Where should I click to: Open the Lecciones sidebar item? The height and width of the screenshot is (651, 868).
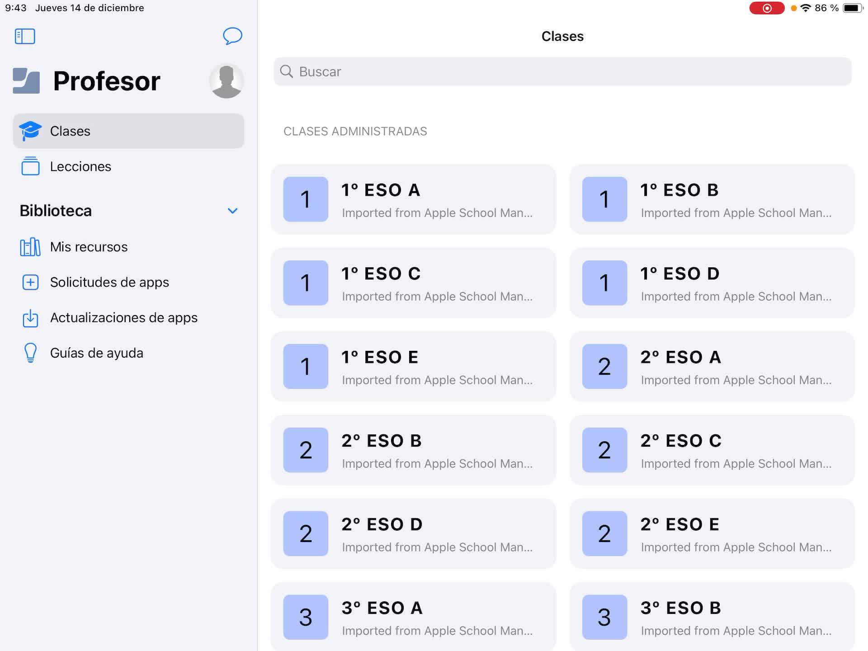80,166
